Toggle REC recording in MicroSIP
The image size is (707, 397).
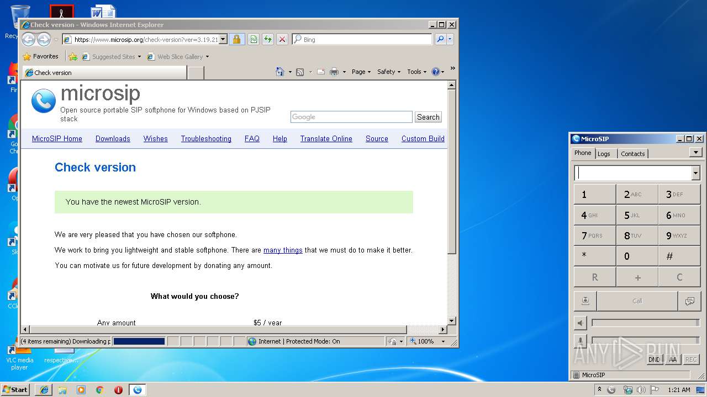(691, 360)
